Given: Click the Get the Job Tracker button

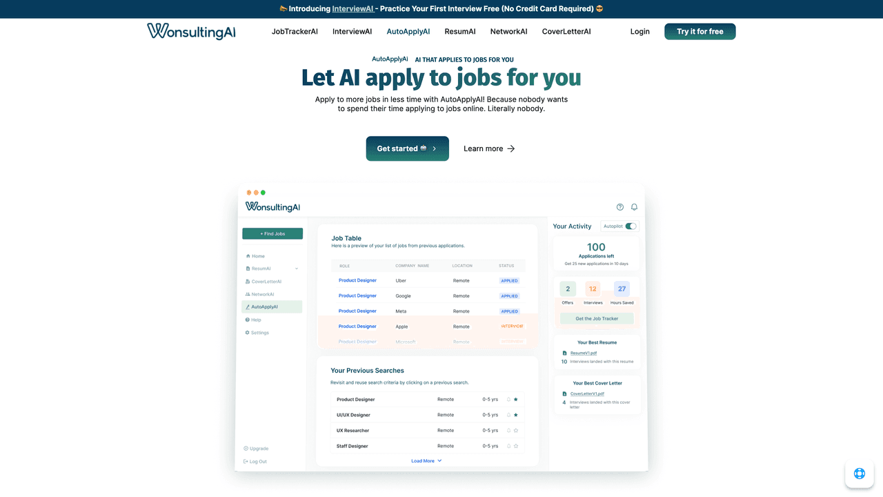Looking at the screenshot, I should pyautogui.click(x=597, y=319).
